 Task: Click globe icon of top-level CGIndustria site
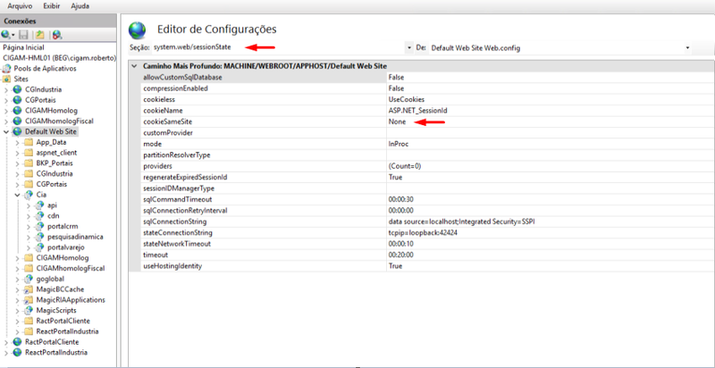click(x=17, y=89)
